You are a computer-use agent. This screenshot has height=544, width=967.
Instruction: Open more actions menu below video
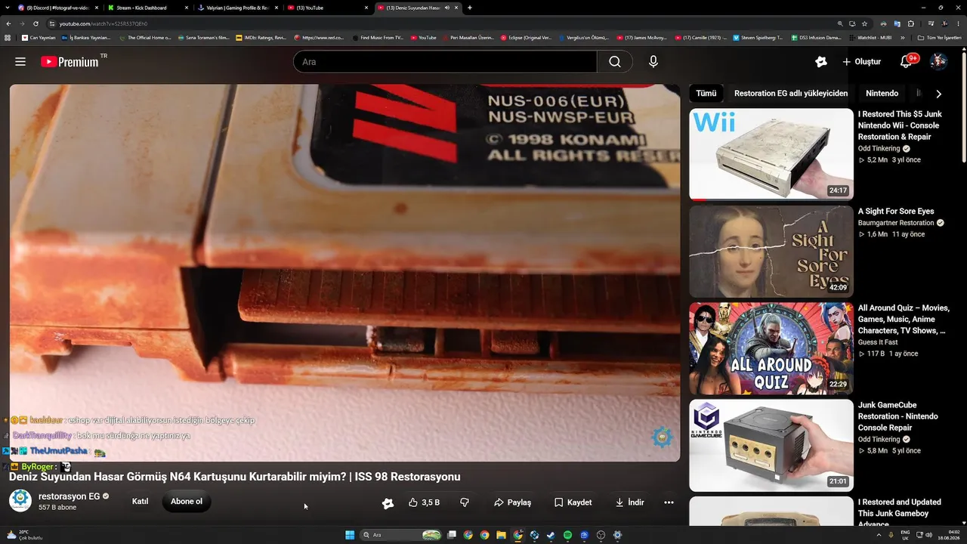coord(669,502)
